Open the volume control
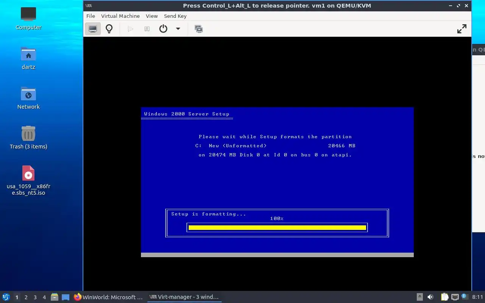Screen dimensions: 485x303 tap(430, 297)
